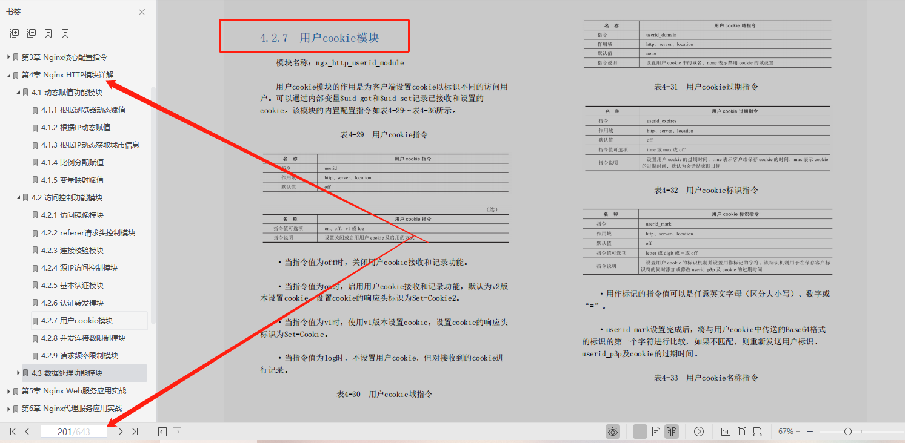This screenshot has width=905, height=443.
Task: Open the 67% zoom dropdown
Action: pos(789,432)
